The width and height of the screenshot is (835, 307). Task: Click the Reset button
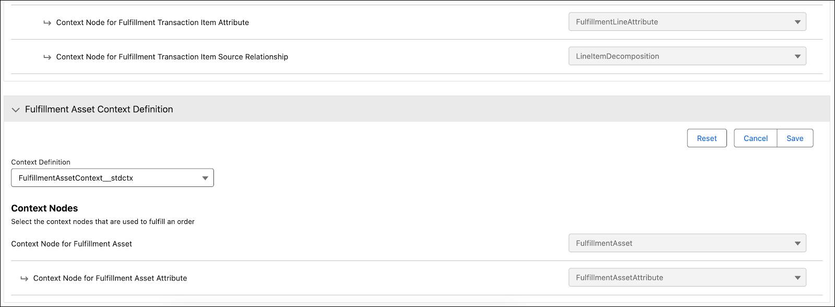[707, 138]
